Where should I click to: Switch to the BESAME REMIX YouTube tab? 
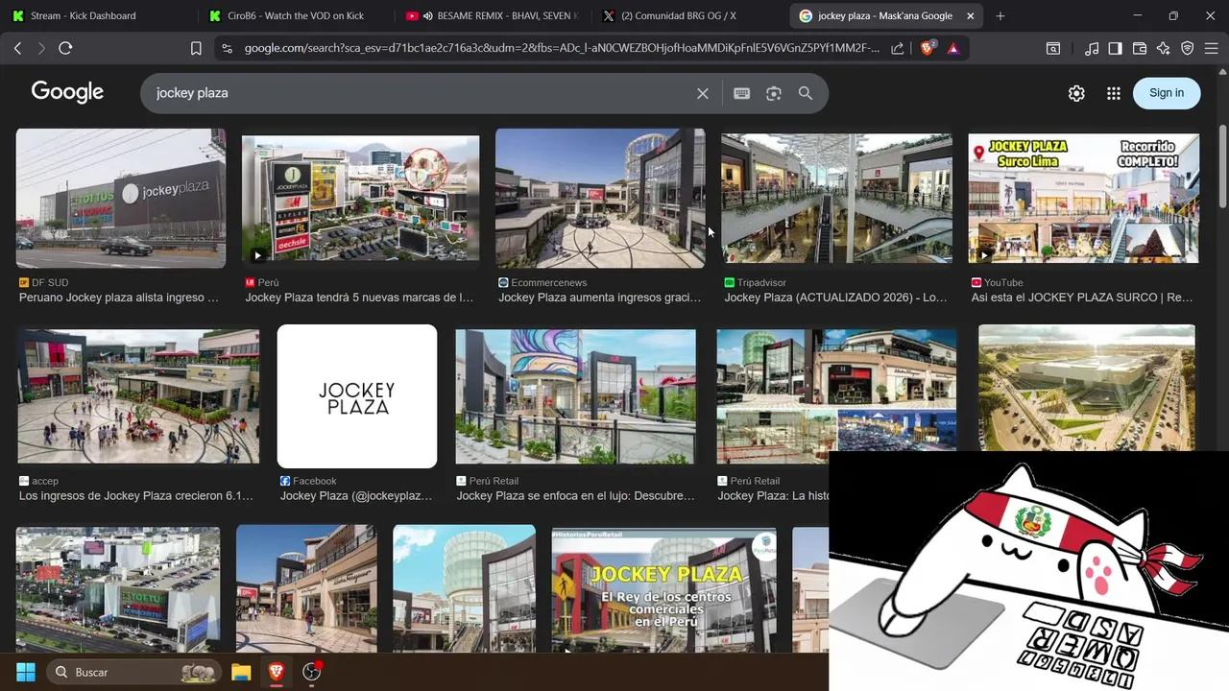pos(492,15)
